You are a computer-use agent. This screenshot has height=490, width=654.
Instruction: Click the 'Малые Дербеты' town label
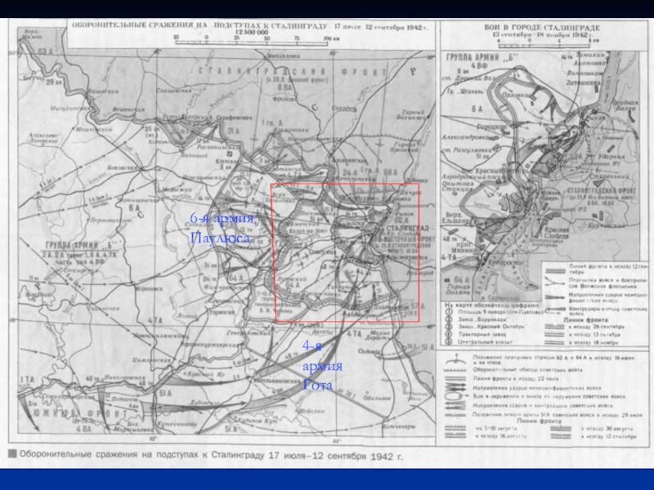379,335
